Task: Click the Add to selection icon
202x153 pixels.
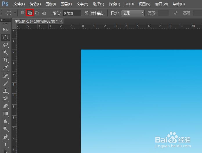Action: [x=30, y=13]
